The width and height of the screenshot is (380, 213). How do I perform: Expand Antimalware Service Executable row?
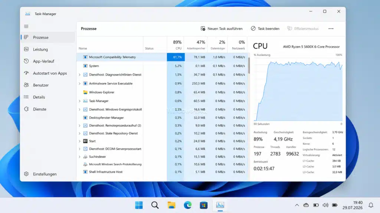79,84
